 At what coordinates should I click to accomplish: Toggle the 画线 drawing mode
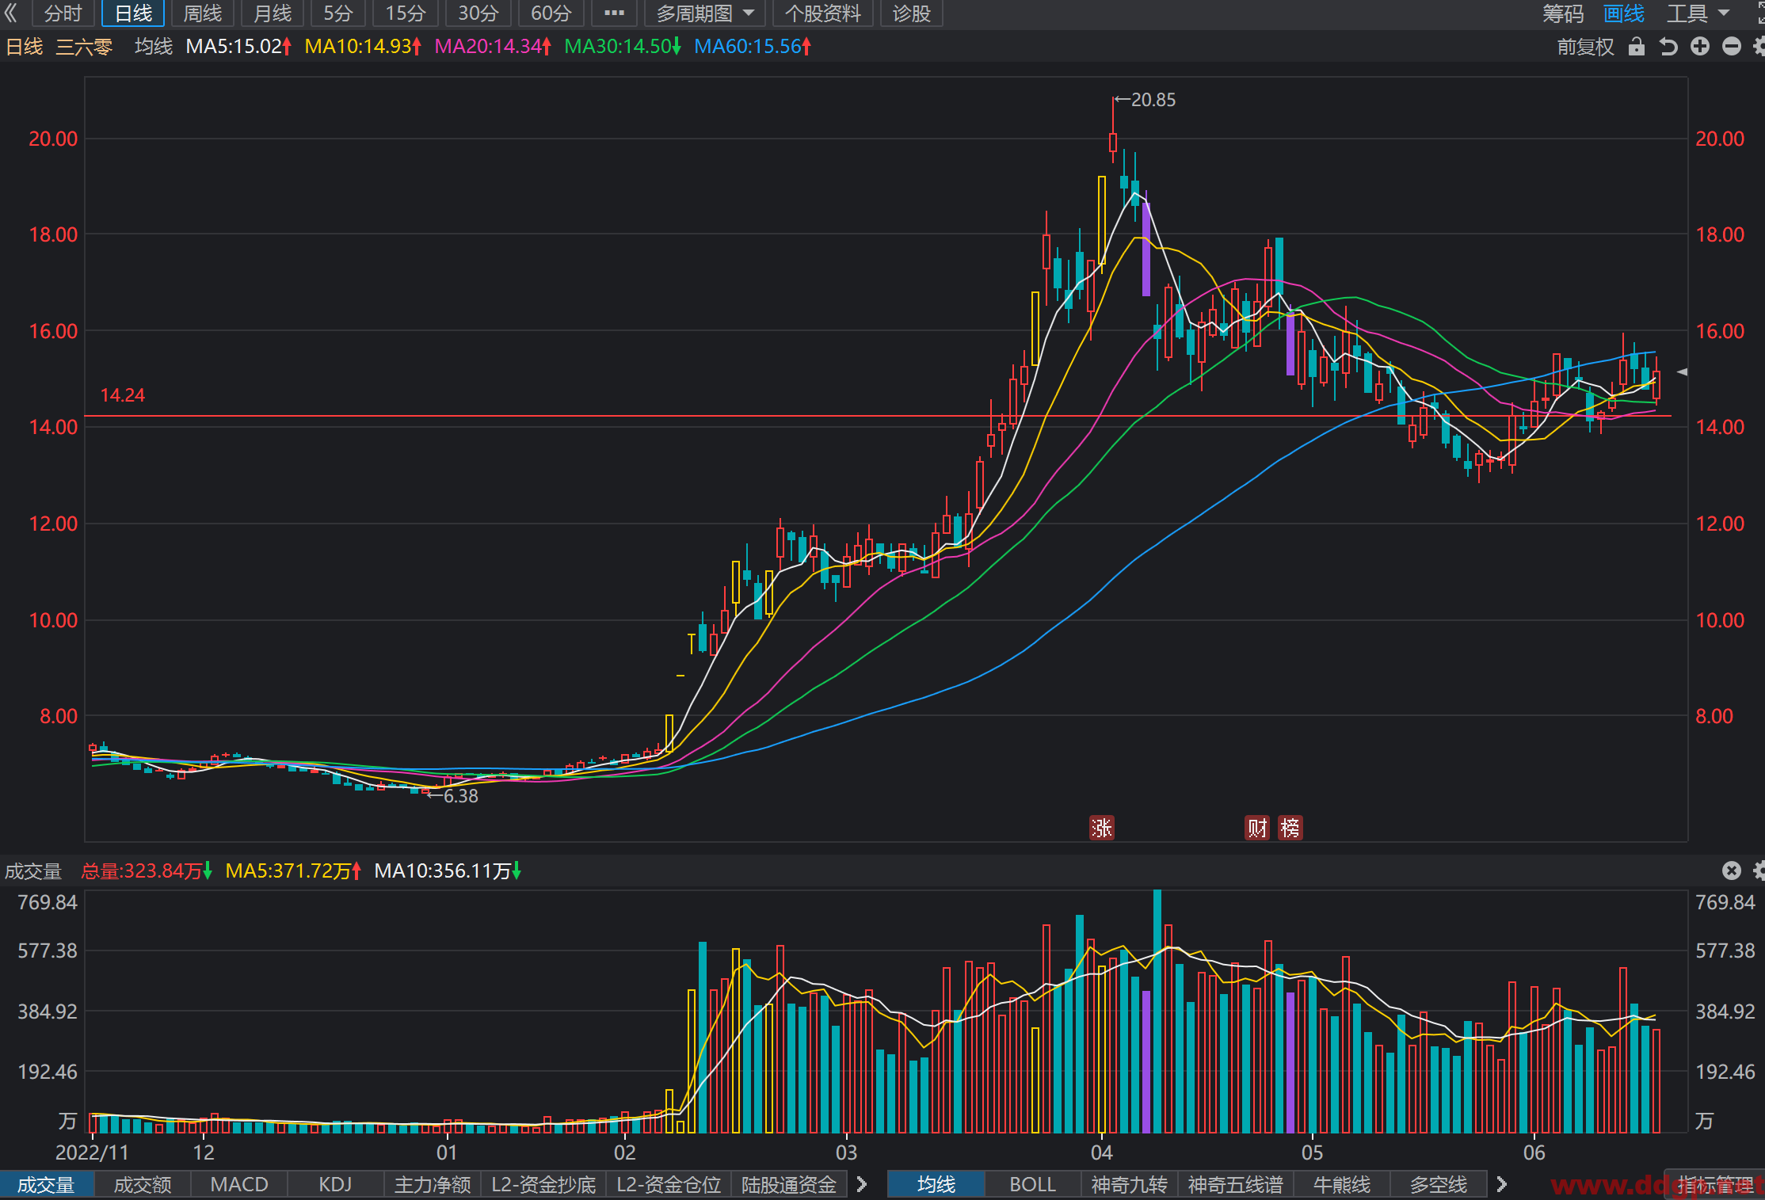1624,13
